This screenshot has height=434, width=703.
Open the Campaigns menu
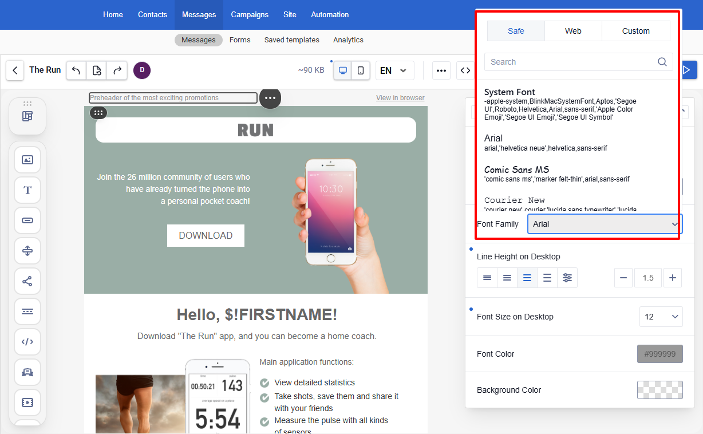pos(250,15)
